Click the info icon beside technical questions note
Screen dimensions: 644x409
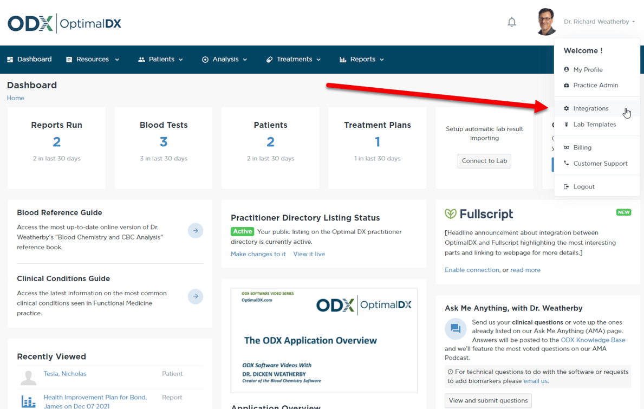(451, 372)
